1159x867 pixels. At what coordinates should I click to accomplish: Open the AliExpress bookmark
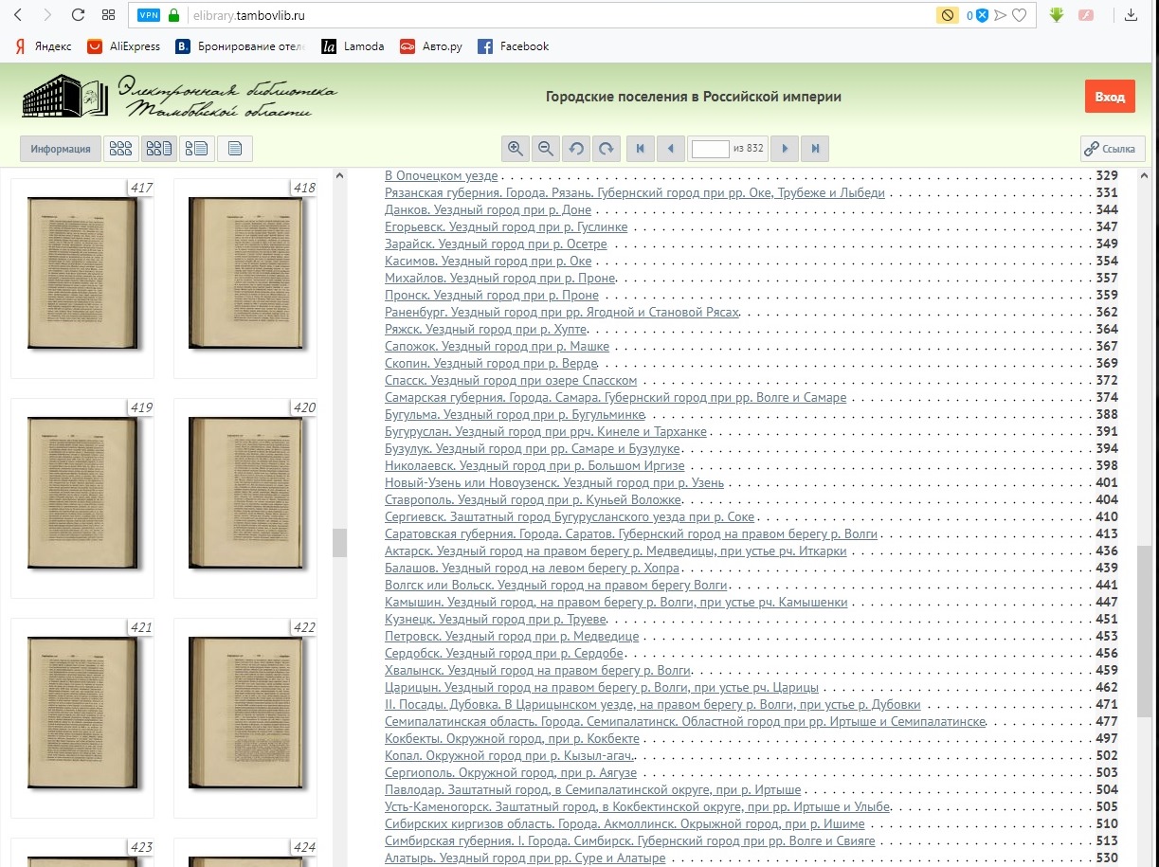(123, 46)
